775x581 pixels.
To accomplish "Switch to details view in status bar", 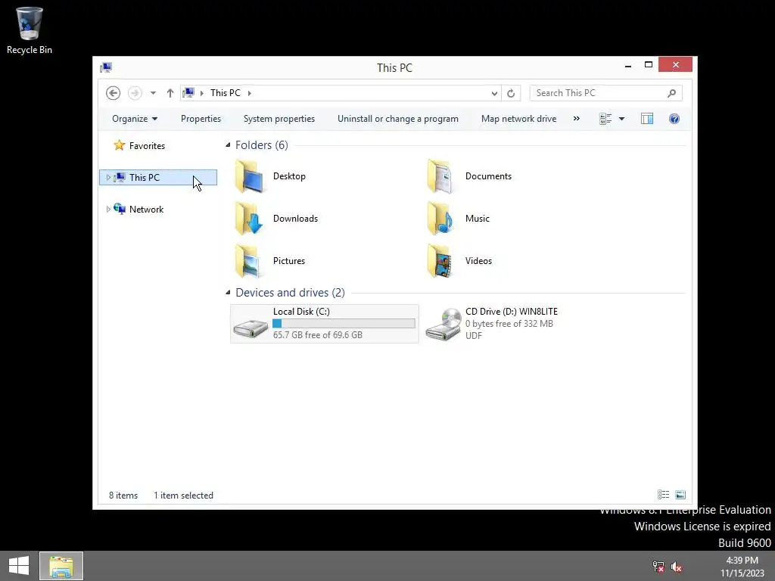I will coord(663,495).
